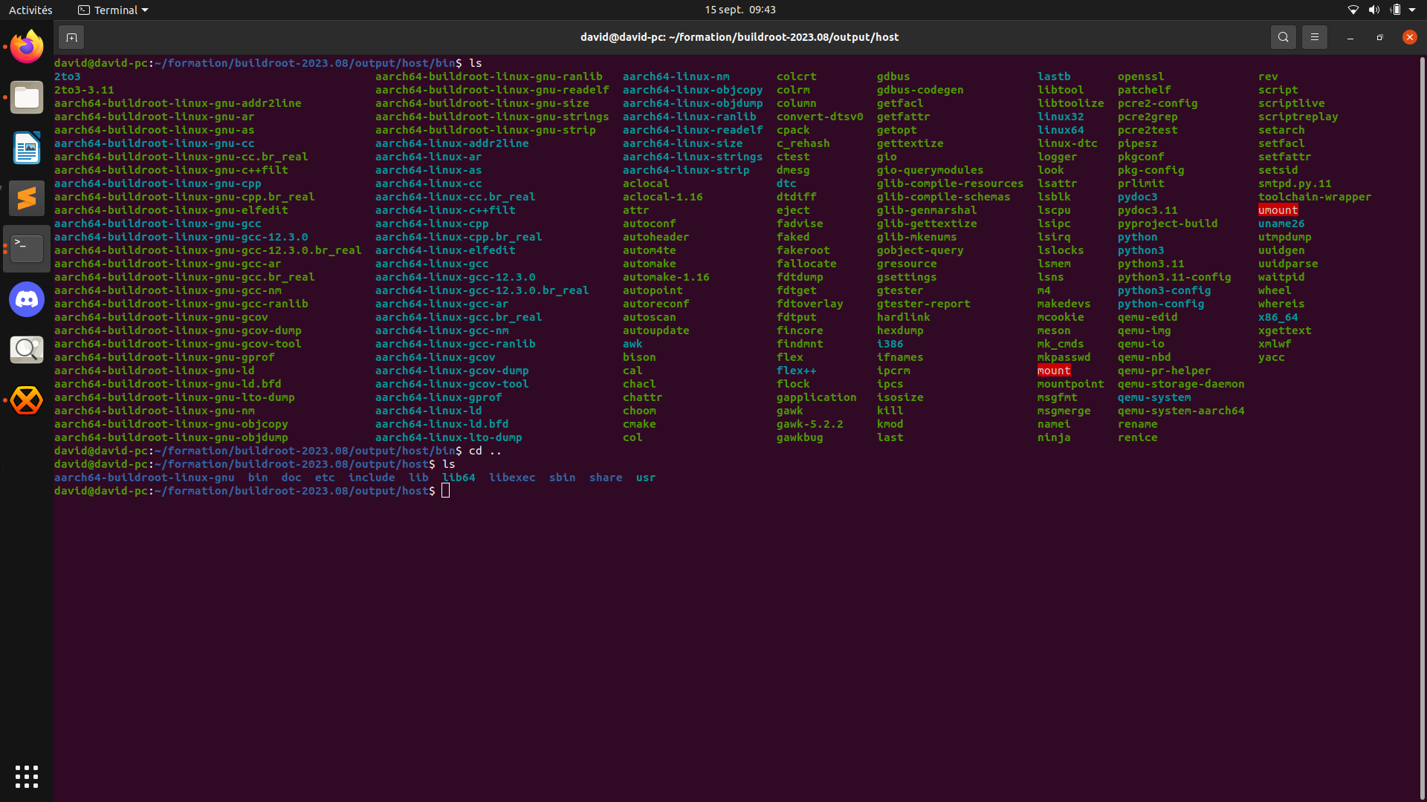Viewport: 1427px width, 802px height.
Task: Restore the terminal window size
Action: coord(1379,37)
